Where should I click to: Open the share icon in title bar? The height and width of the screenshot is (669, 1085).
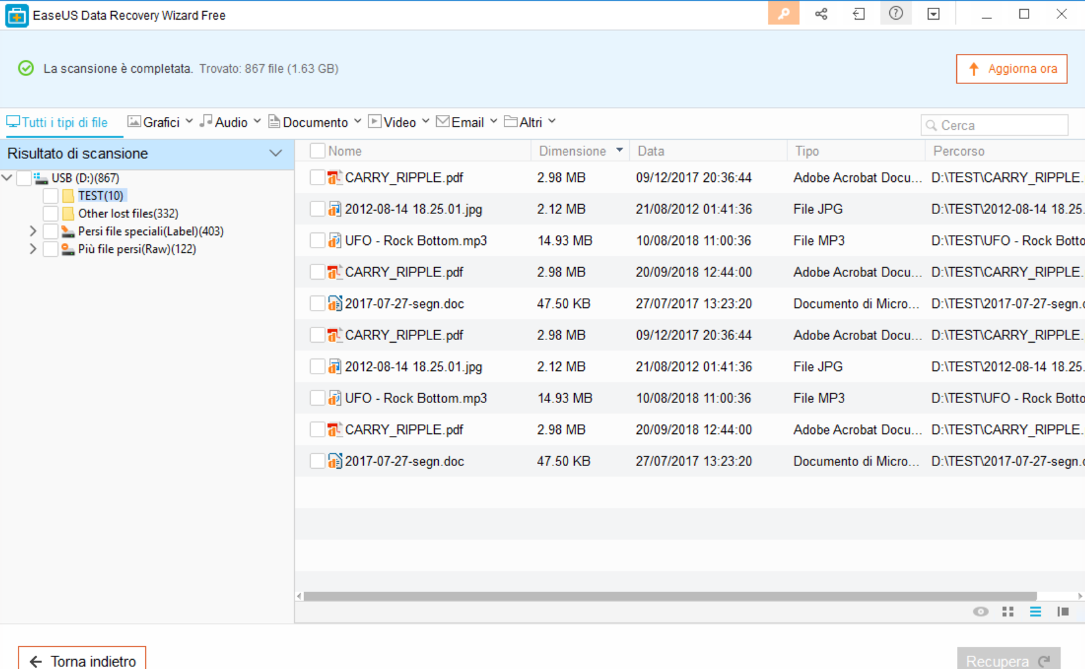821,14
